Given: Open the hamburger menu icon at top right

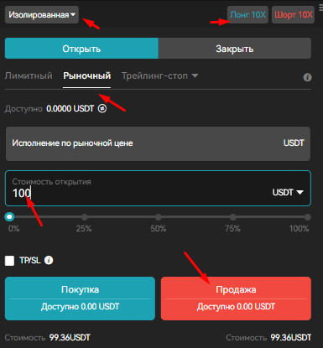Looking at the screenshot, I should point(320,8).
